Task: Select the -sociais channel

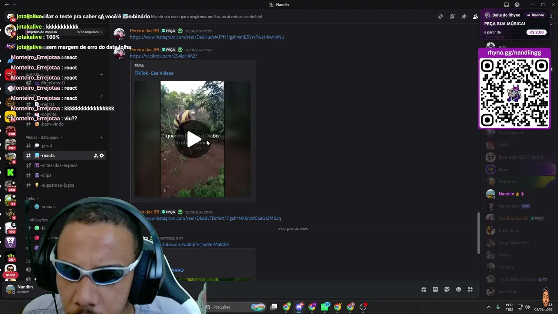Action: (x=65, y=207)
